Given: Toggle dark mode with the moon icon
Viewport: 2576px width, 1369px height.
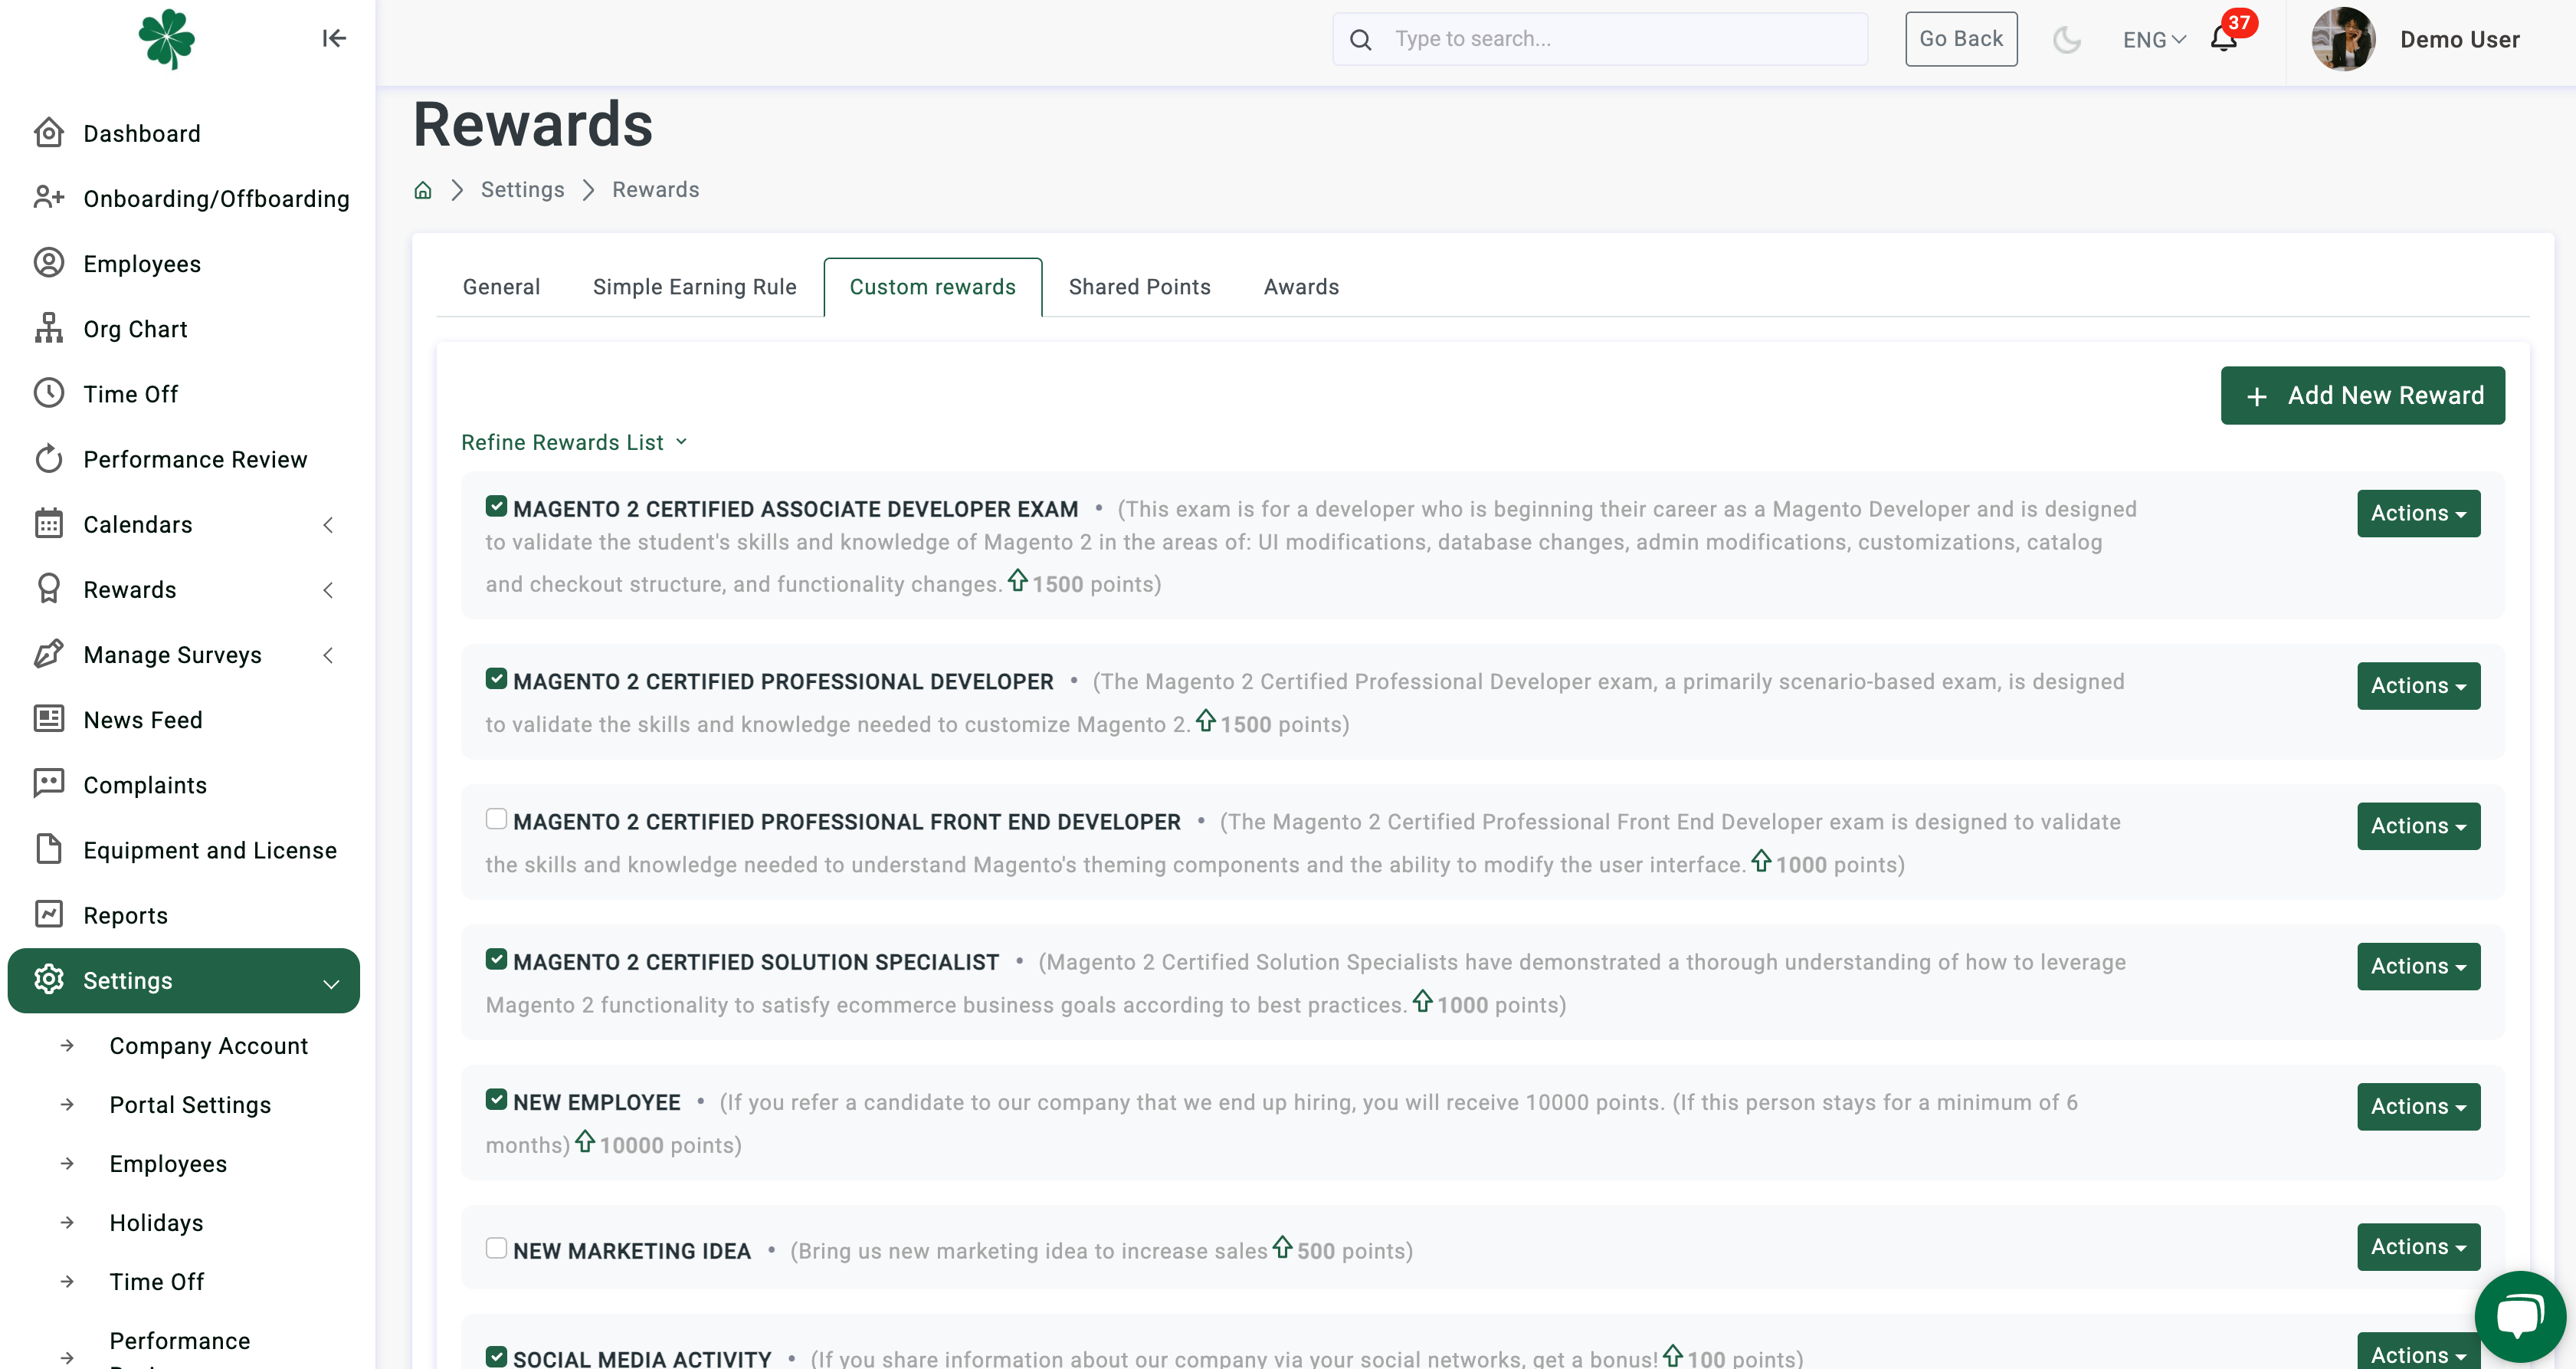Looking at the screenshot, I should point(2066,39).
